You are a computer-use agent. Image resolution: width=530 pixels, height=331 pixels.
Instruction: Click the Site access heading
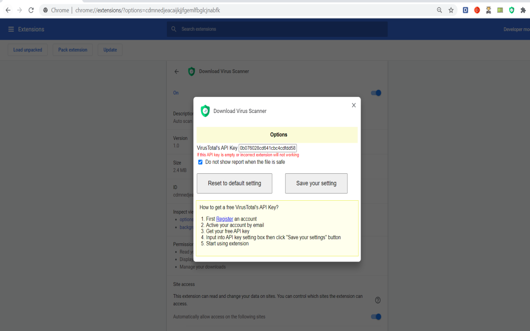[x=184, y=285]
